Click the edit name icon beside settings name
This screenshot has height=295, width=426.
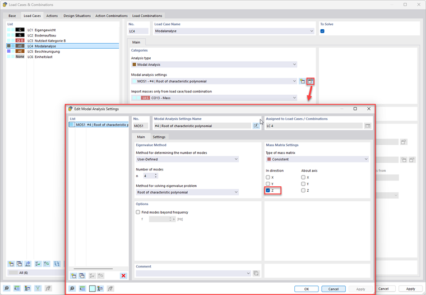click(256, 126)
